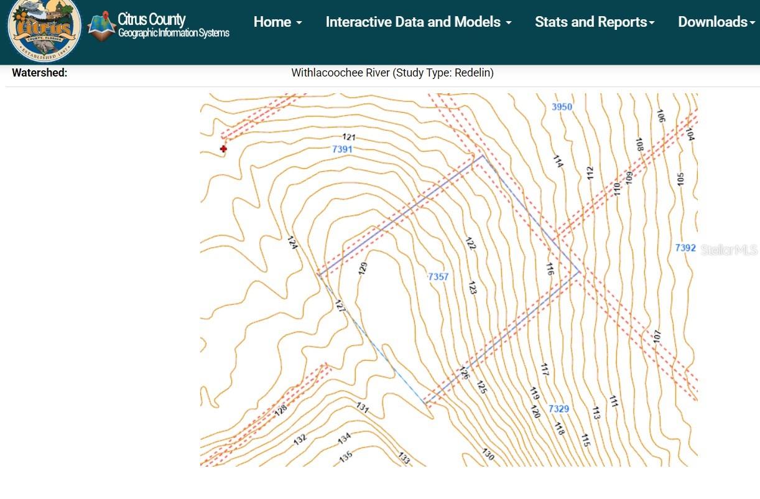Open the Stats and Reports dropdown

[x=595, y=22]
